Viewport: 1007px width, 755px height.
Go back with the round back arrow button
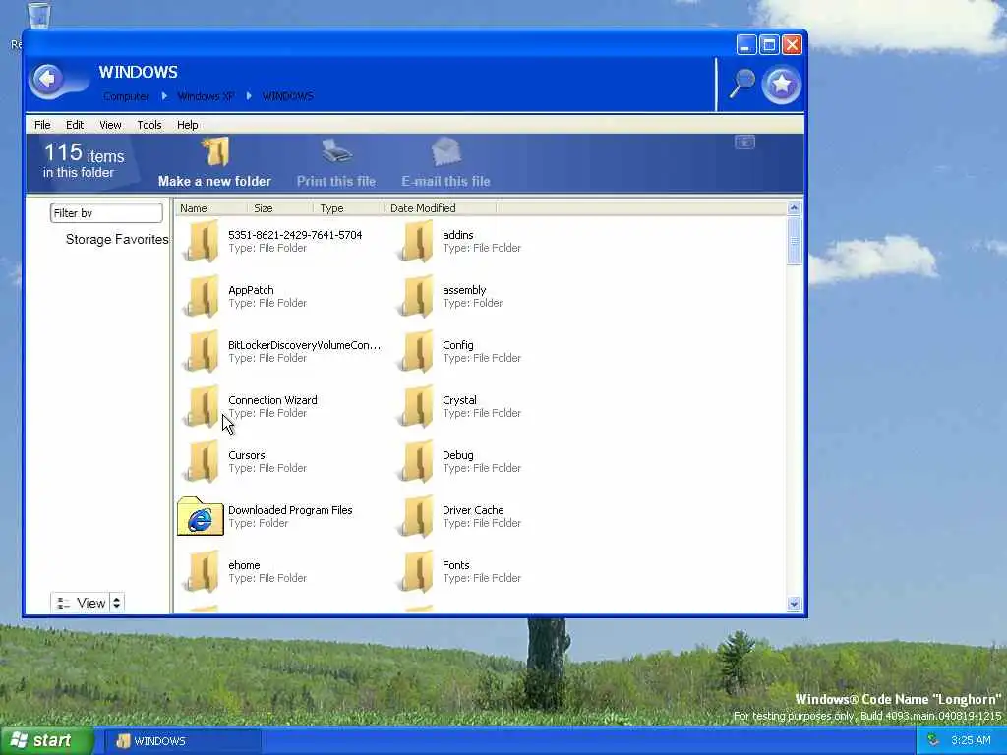tap(47, 80)
